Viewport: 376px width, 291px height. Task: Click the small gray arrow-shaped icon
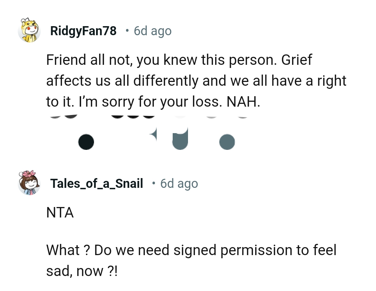pyautogui.click(x=154, y=133)
